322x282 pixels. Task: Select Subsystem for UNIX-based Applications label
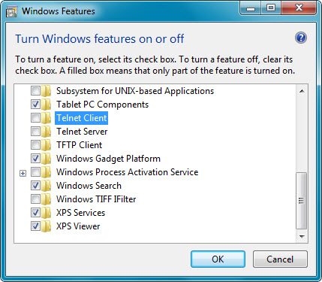[x=135, y=91]
